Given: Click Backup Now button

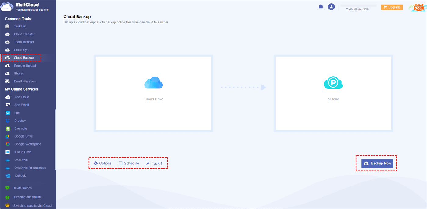Looking at the screenshot, I should (x=377, y=163).
